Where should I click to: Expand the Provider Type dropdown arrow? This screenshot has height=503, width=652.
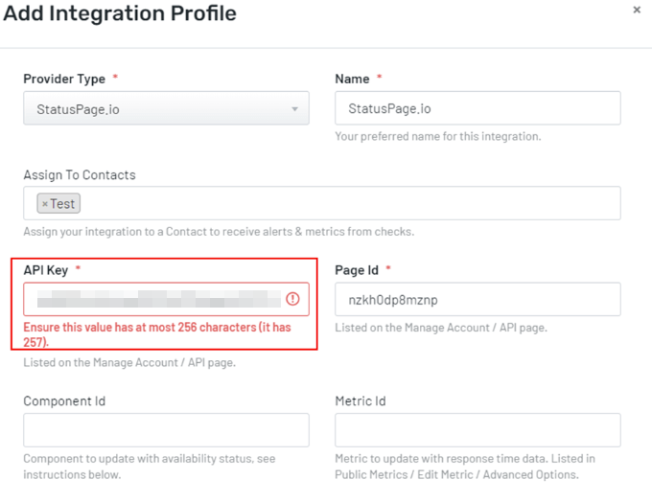[295, 109]
